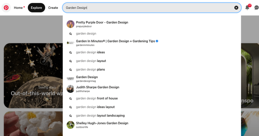Click search icon beside 'garden design ideas' suggestion
This screenshot has width=259, height=136.
click(71, 53)
